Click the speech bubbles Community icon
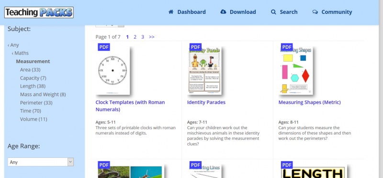 click(x=315, y=12)
